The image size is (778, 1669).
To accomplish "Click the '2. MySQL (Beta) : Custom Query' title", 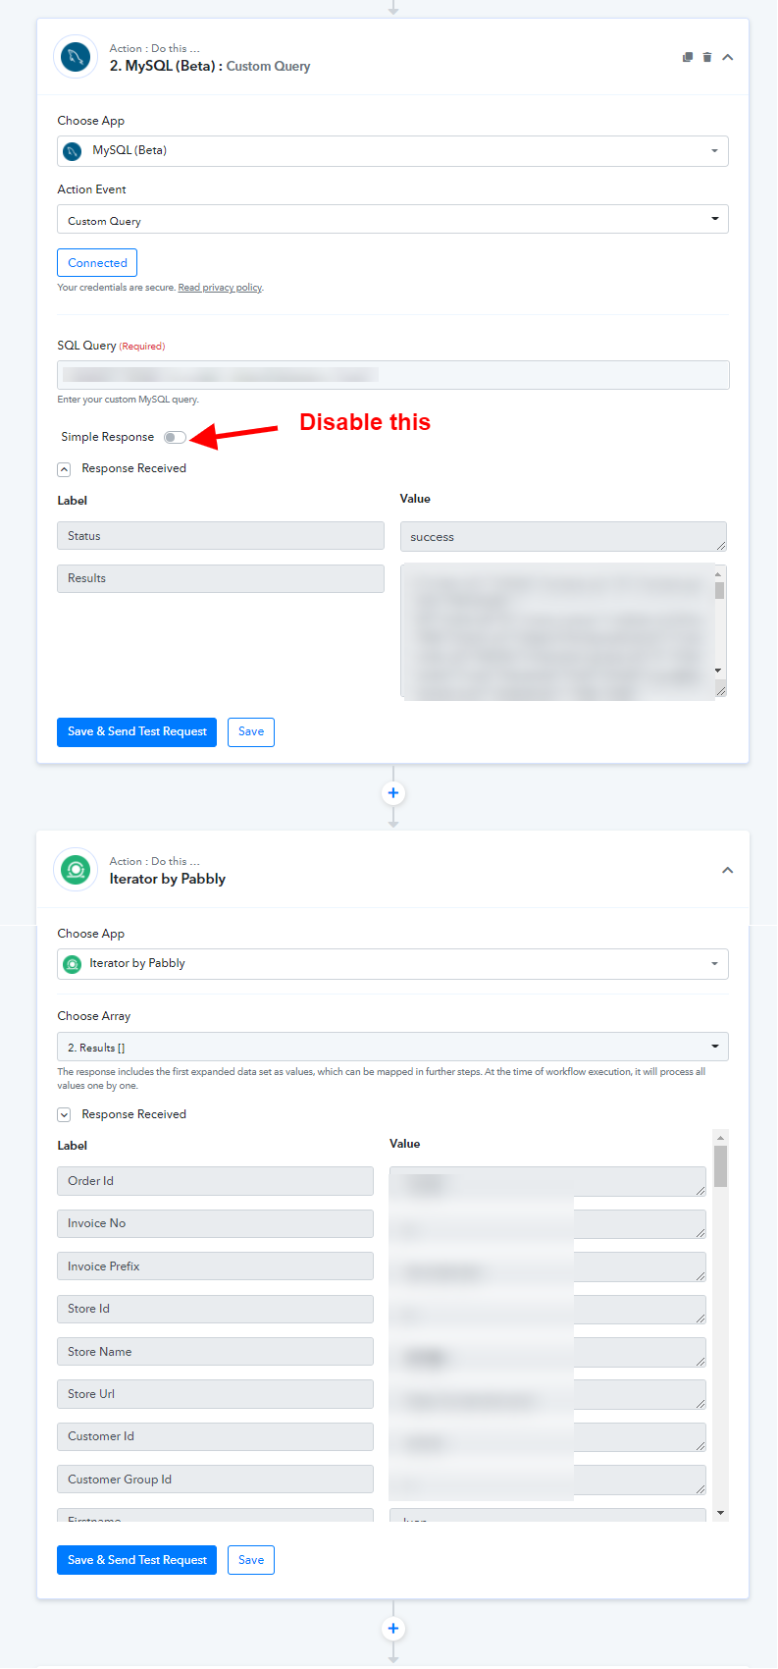I will pyautogui.click(x=210, y=66).
